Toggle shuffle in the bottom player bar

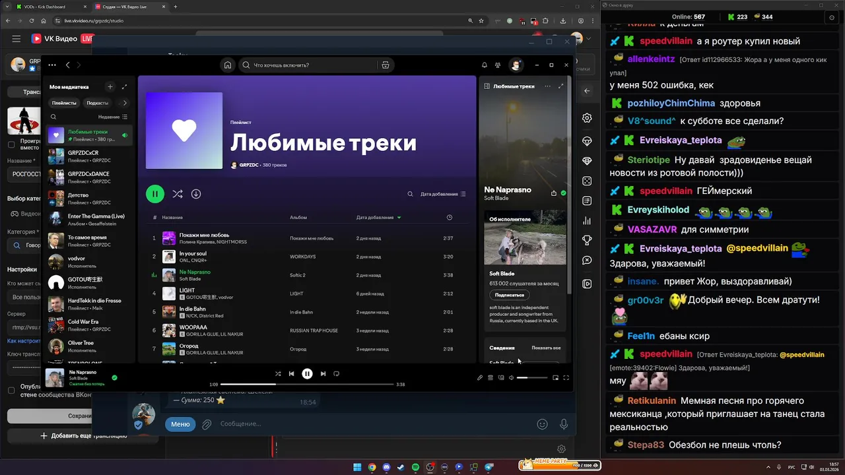[x=278, y=373]
